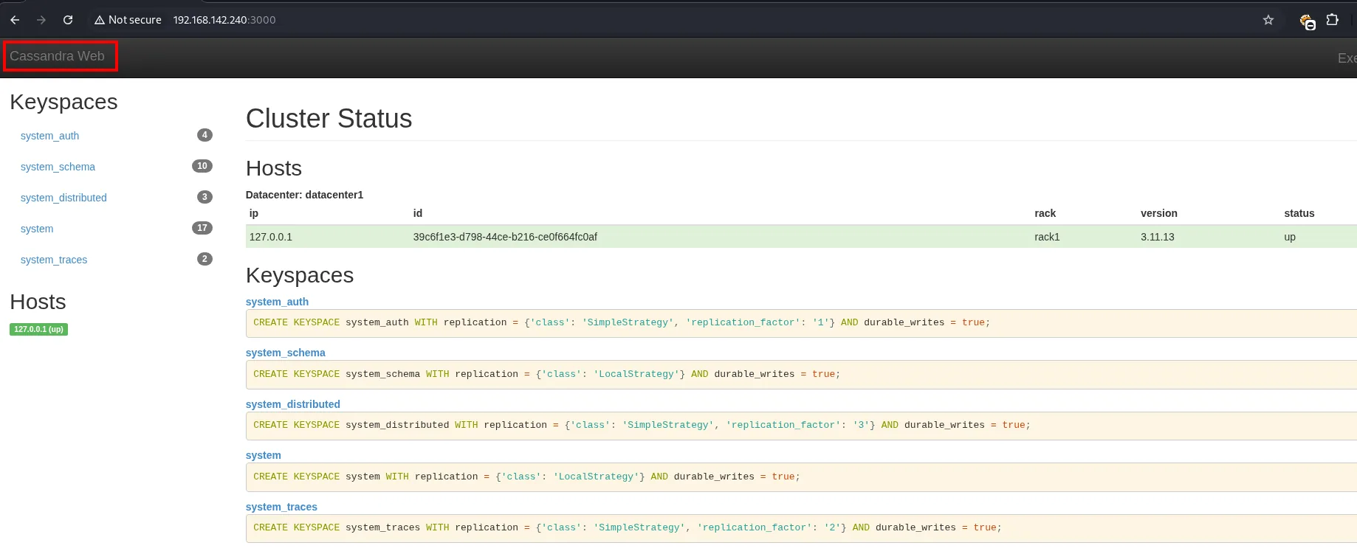The height and width of the screenshot is (554, 1357).
Task: Click the rack1 cell in the hosts table
Action: click(x=1047, y=237)
